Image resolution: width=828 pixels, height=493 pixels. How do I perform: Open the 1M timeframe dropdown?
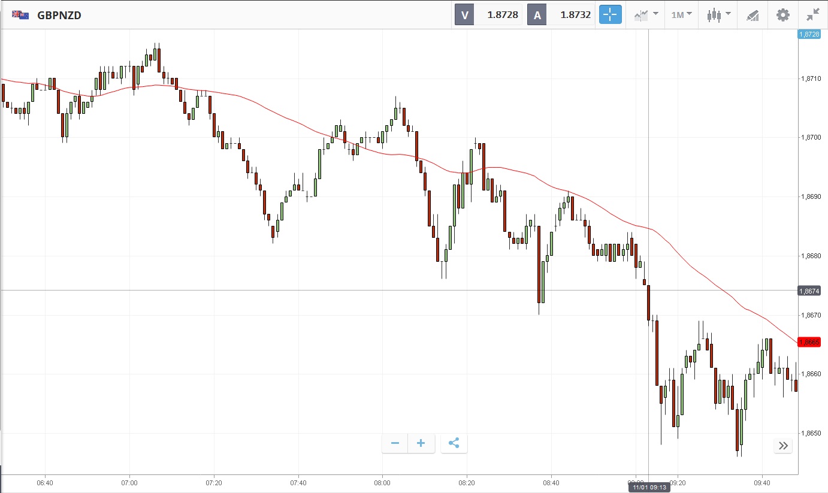point(681,15)
